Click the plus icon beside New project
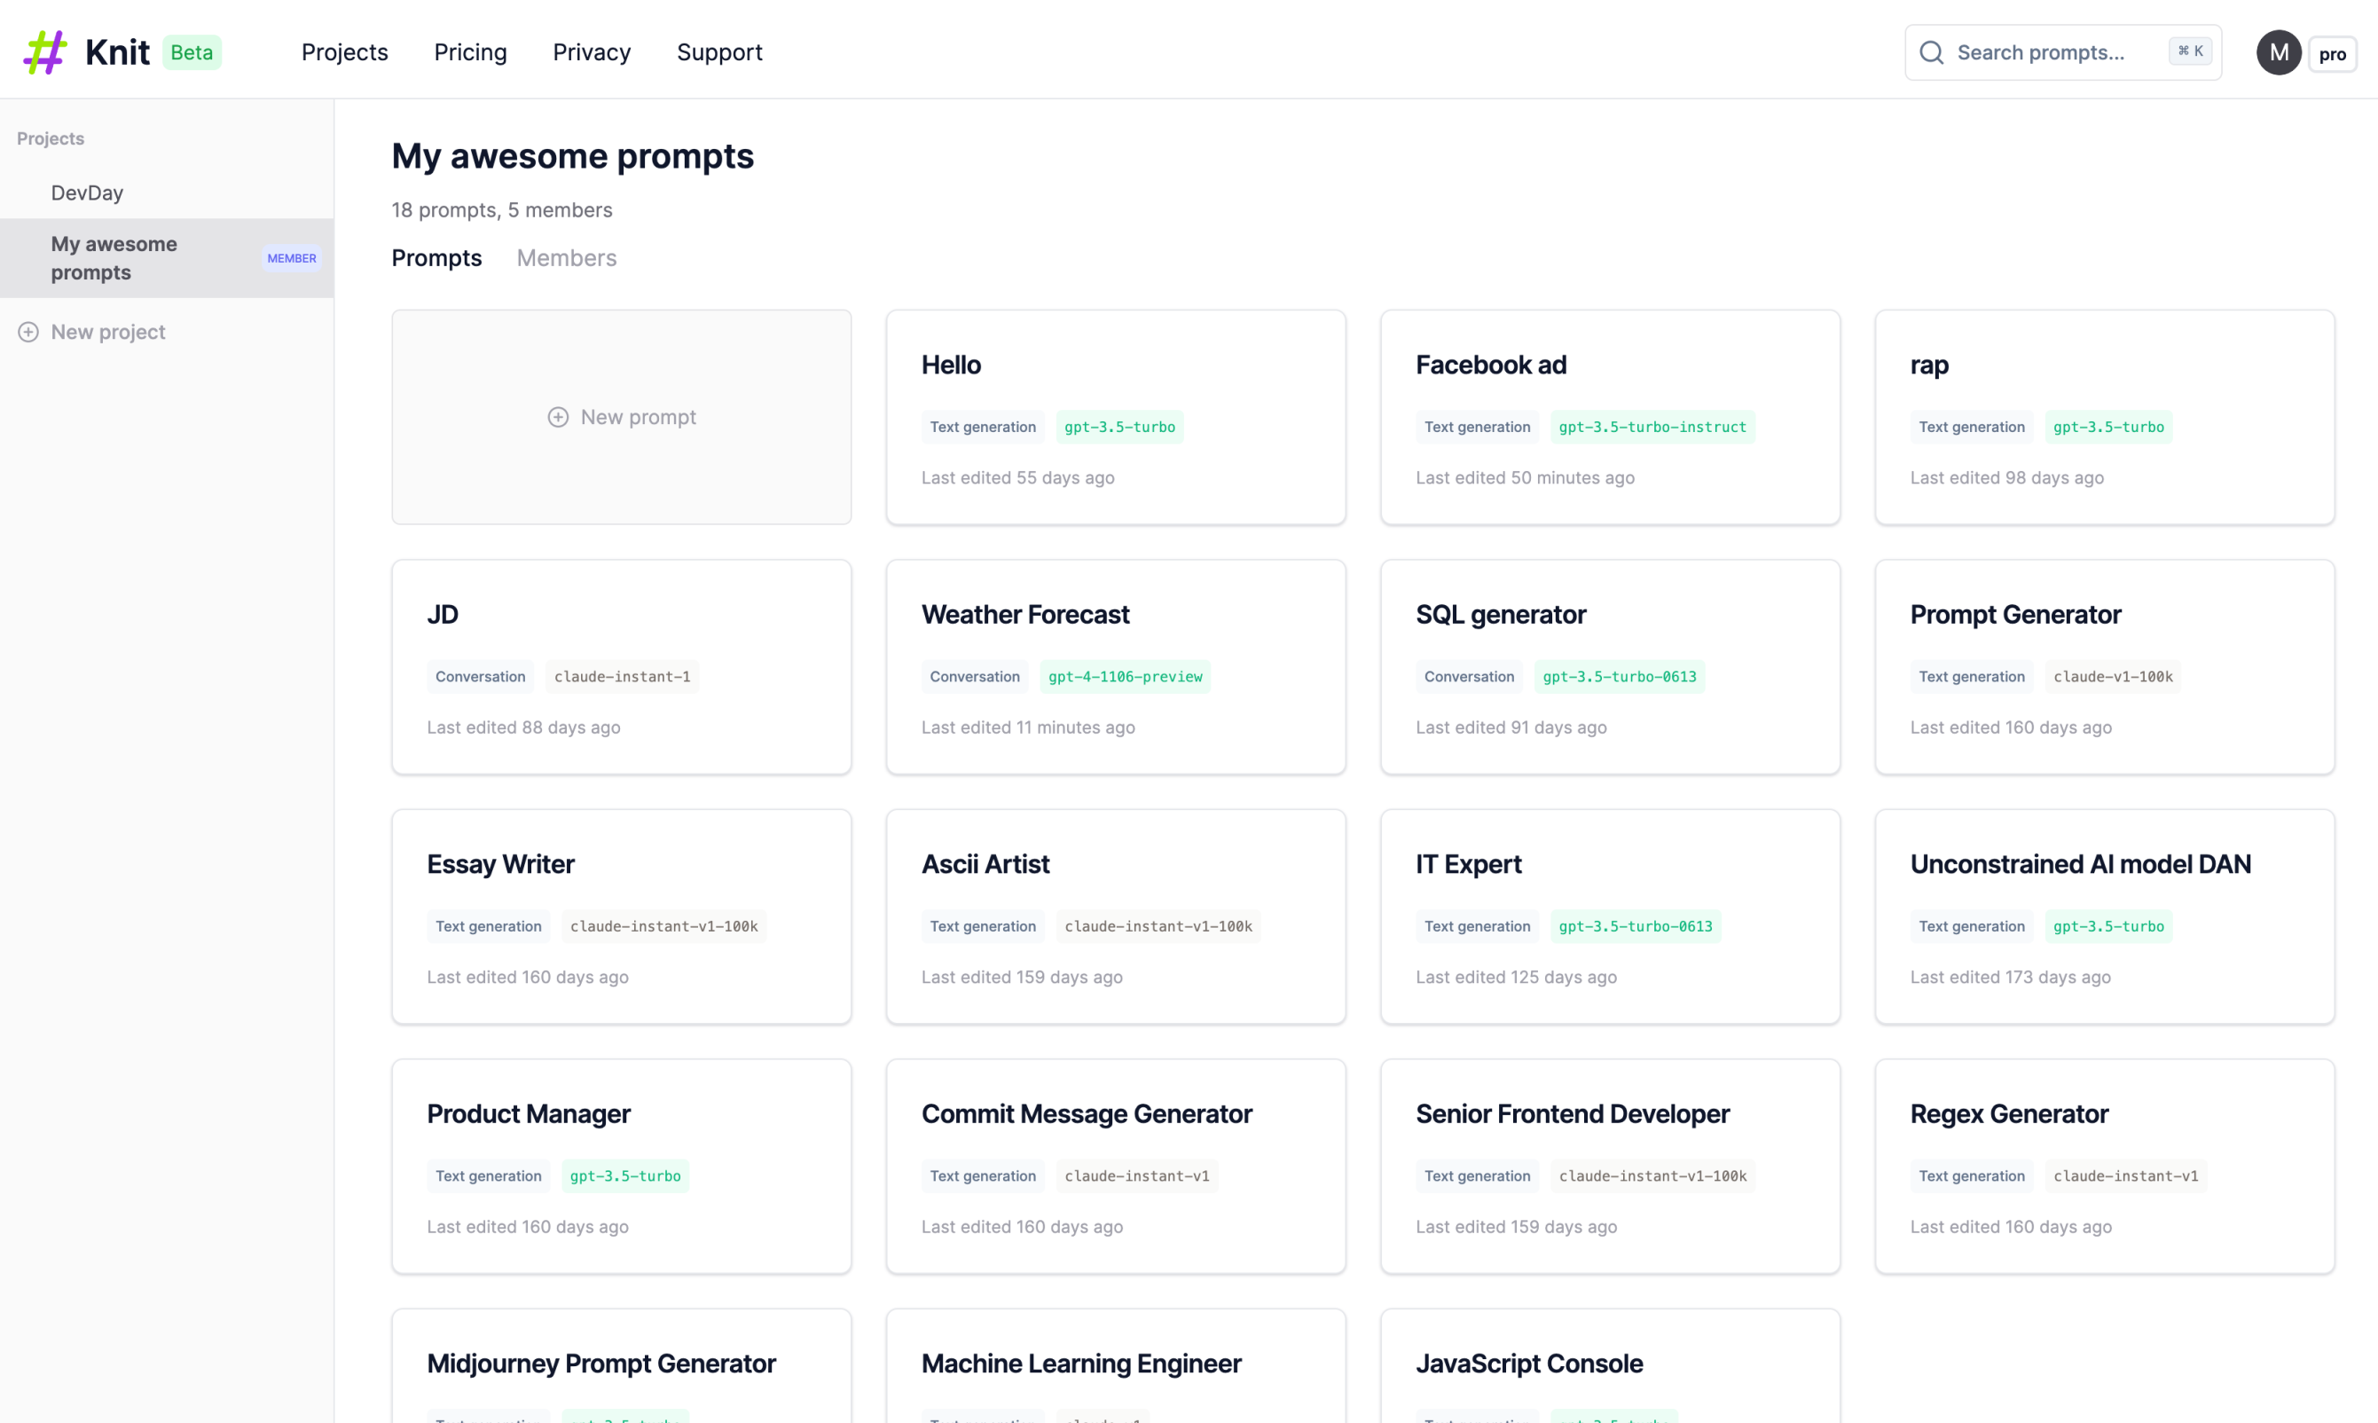The width and height of the screenshot is (2378, 1423). tap(28, 332)
